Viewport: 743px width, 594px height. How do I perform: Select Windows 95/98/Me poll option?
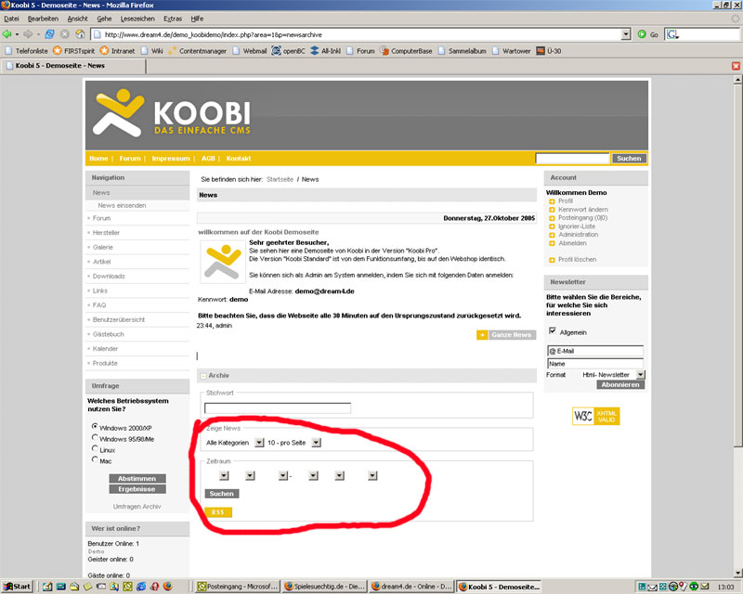tap(95, 437)
